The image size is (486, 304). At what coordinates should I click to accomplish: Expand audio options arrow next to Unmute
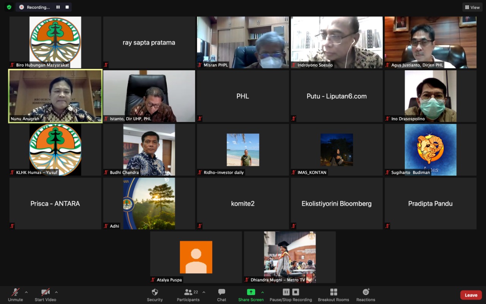(x=26, y=292)
